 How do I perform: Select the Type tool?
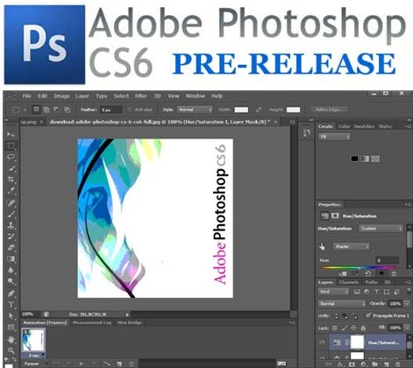point(11,305)
